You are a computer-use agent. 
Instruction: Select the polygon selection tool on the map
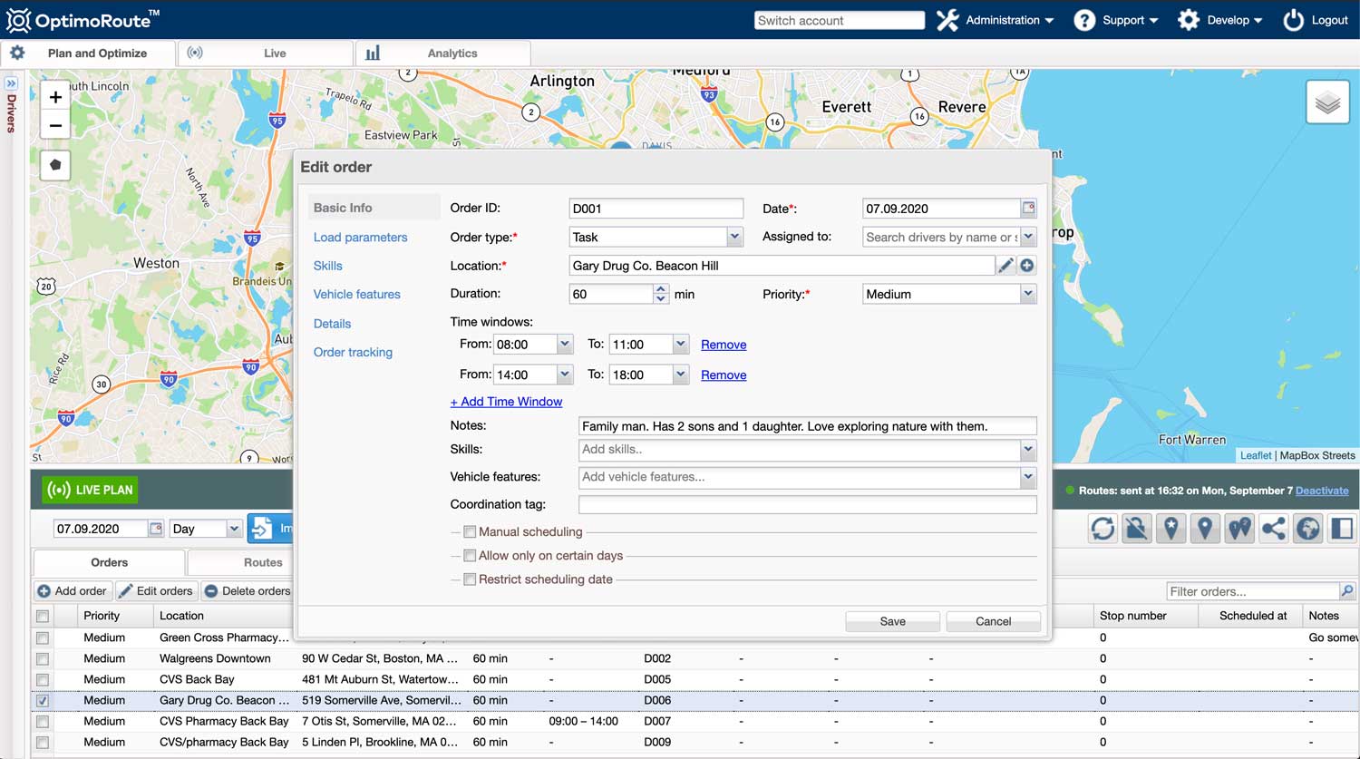[x=54, y=165]
